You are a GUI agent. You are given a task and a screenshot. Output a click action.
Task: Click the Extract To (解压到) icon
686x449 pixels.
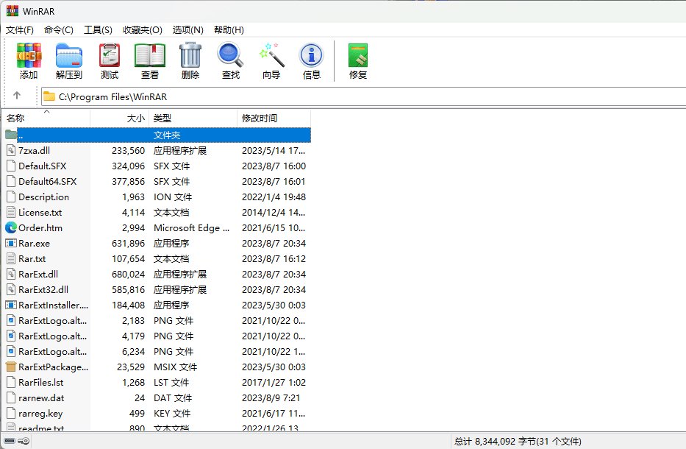click(68, 55)
